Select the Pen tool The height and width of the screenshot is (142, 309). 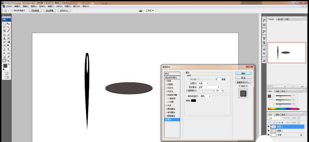(4, 50)
